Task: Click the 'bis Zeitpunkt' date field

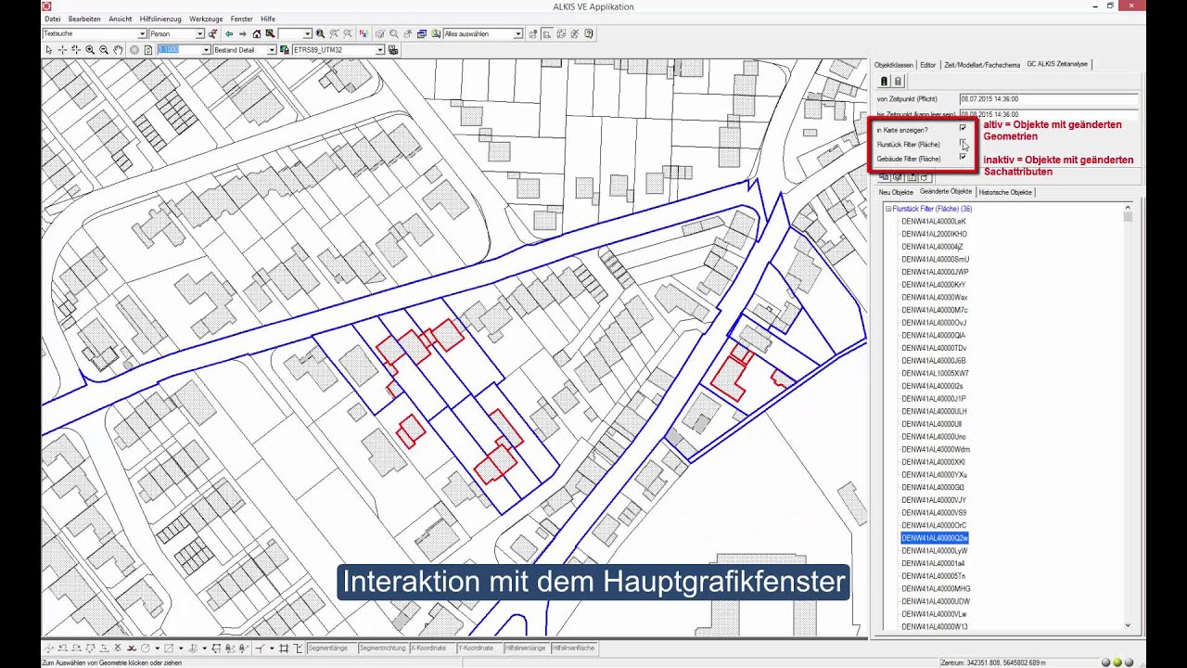Action: point(1049,114)
